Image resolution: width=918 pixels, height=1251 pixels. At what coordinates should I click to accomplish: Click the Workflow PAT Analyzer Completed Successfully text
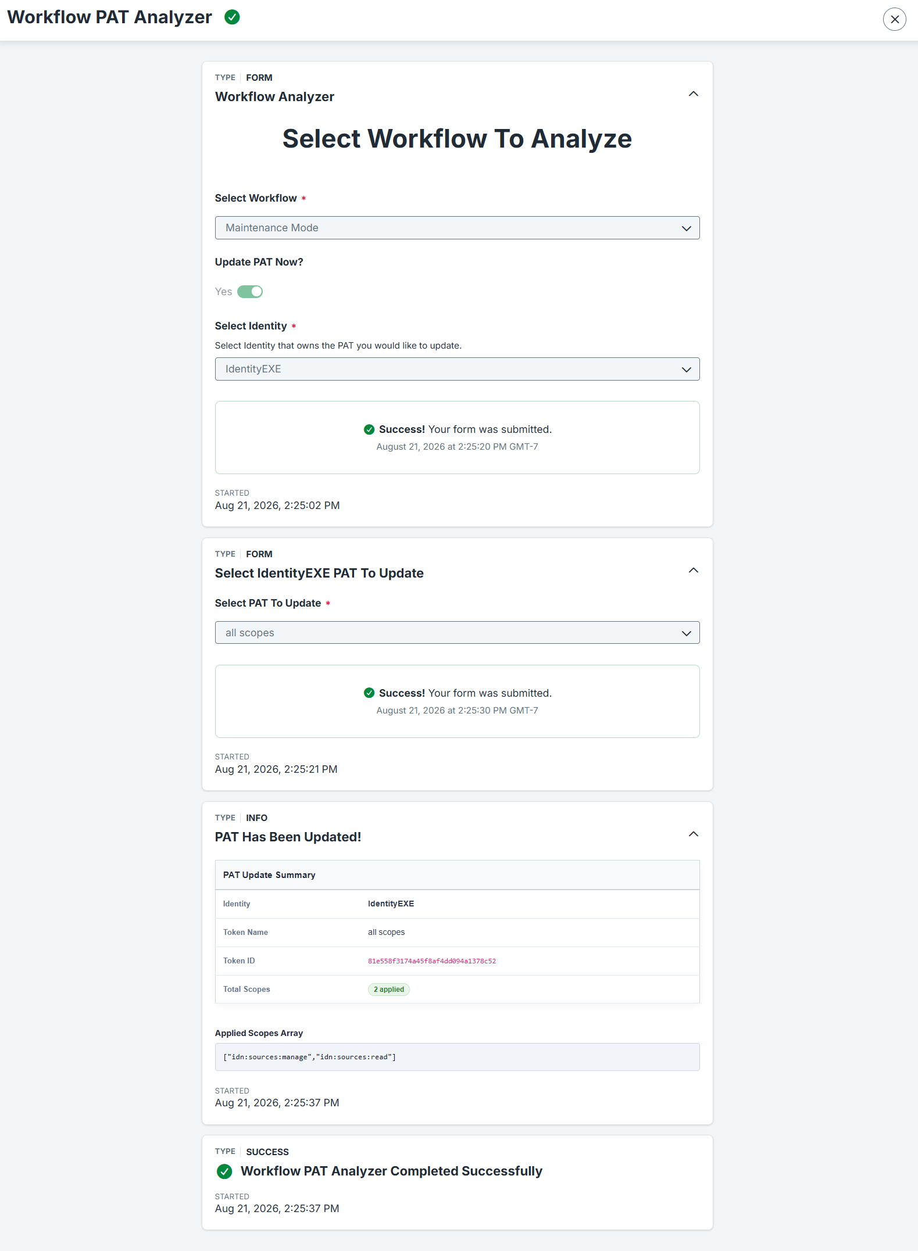(x=391, y=1171)
